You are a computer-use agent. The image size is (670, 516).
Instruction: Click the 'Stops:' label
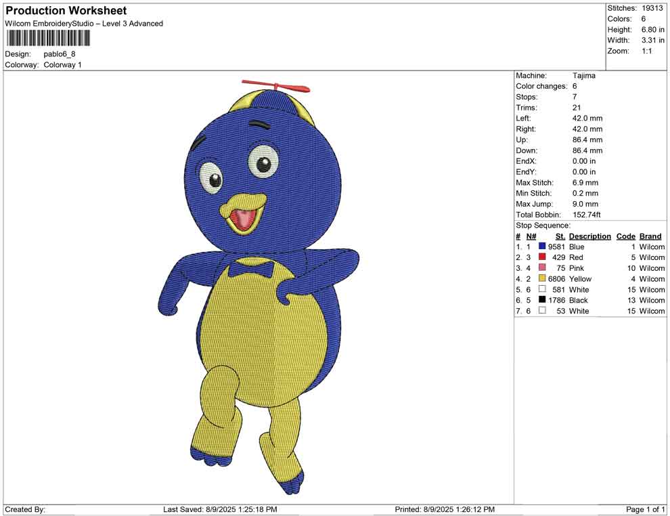pyautogui.click(x=527, y=97)
